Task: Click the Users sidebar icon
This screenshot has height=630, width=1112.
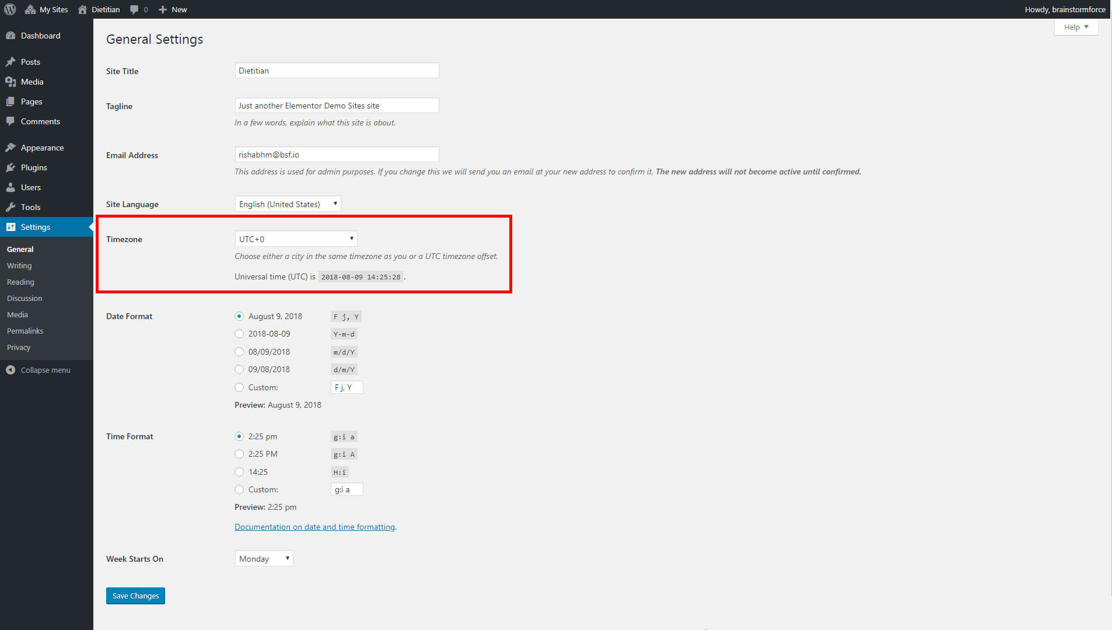Action: (12, 187)
